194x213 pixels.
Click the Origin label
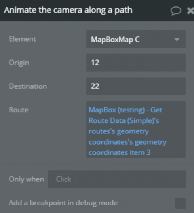pos(19,63)
